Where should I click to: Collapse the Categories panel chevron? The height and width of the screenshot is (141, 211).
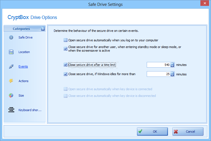coord(43,29)
